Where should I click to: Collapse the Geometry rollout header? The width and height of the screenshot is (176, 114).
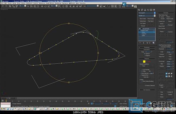pyautogui.click(x=166, y=13)
